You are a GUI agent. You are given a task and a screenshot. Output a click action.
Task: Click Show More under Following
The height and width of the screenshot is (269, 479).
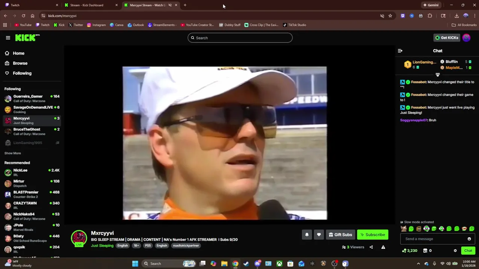pyautogui.click(x=13, y=153)
